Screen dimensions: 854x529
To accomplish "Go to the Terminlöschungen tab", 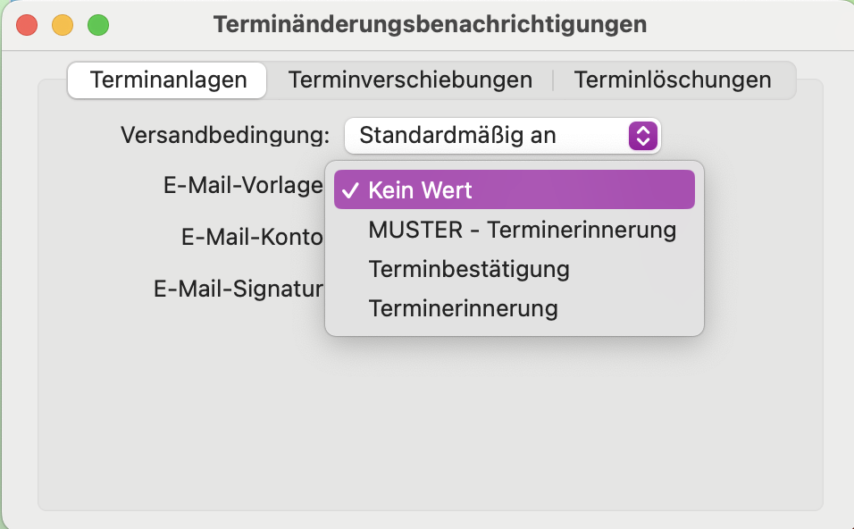I will pos(673,80).
